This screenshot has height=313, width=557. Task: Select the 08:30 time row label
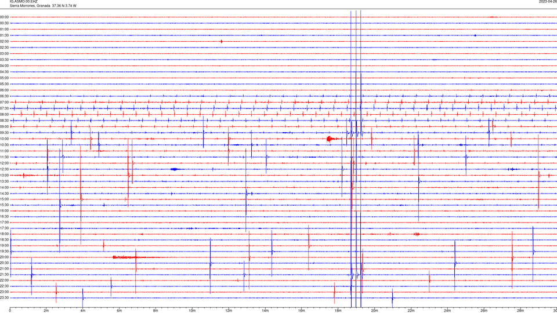point(5,121)
